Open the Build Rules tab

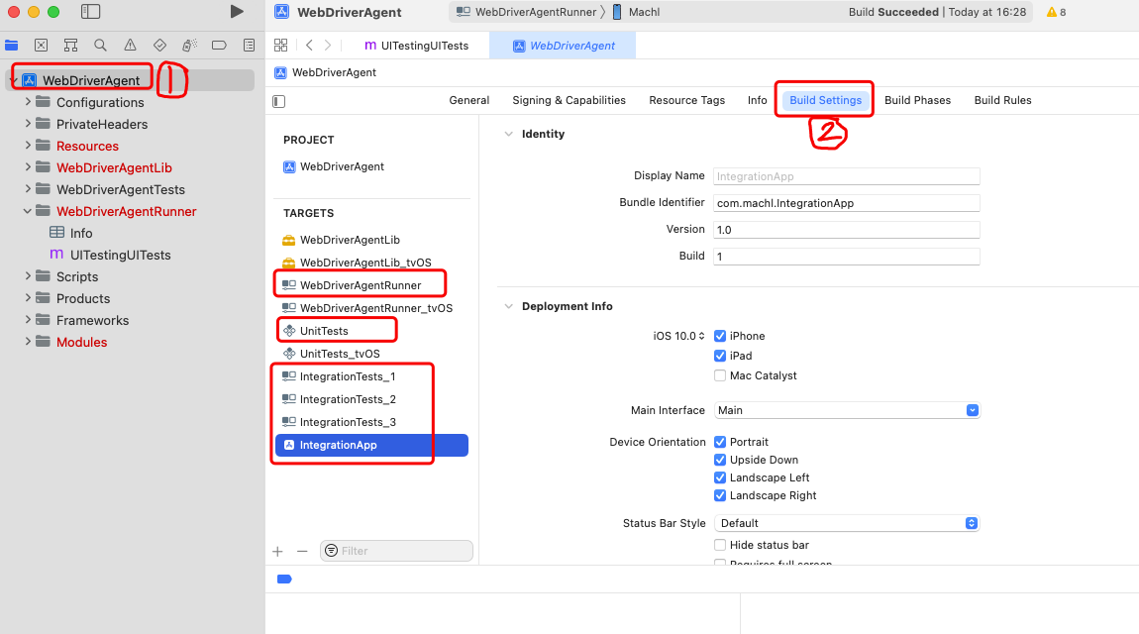(x=1002, y=100)
